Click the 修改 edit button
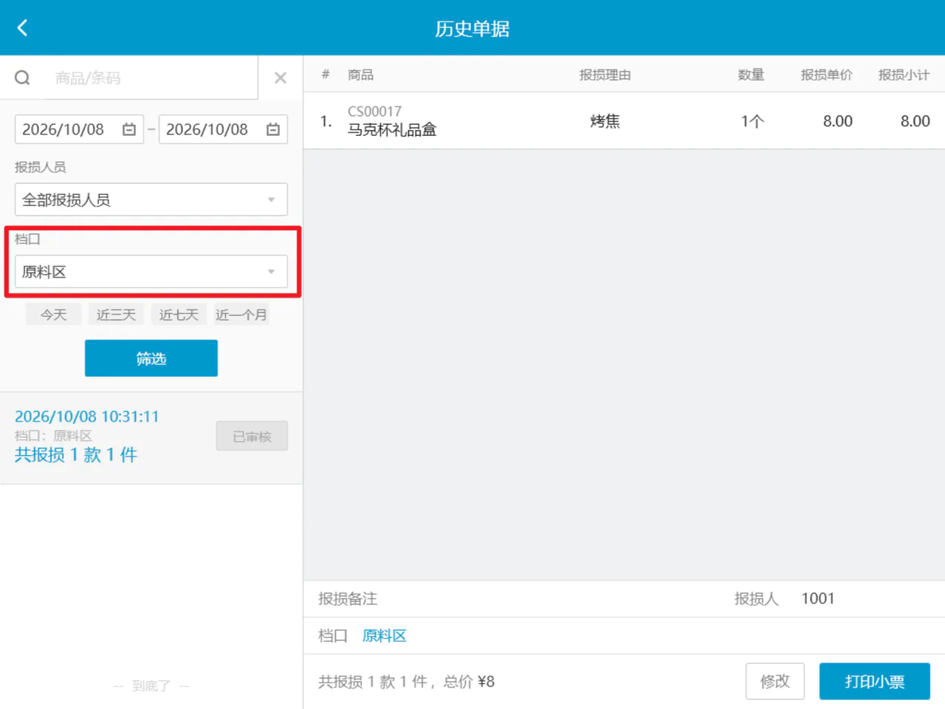This screenshot has width=945, height=709. (x=775, y=681)
